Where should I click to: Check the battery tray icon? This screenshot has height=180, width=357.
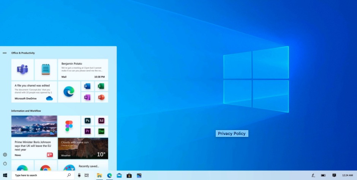[x=323, y=175]
